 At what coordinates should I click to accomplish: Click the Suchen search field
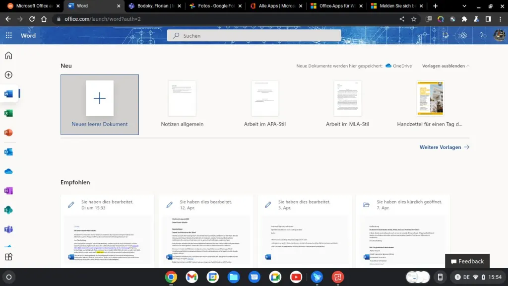click(256, 35)
